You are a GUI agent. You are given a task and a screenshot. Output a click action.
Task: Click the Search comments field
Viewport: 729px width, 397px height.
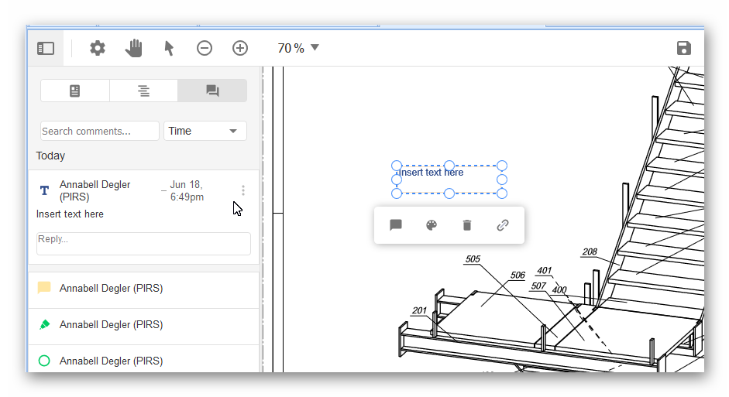[x=99, y=131]
